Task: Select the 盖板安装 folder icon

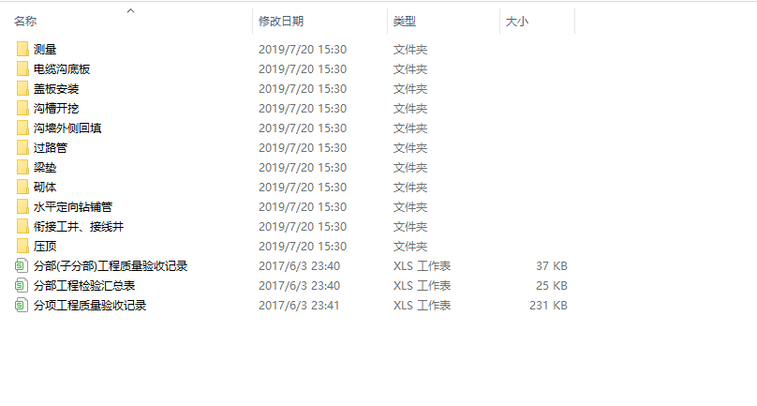Action: (22, 89)
